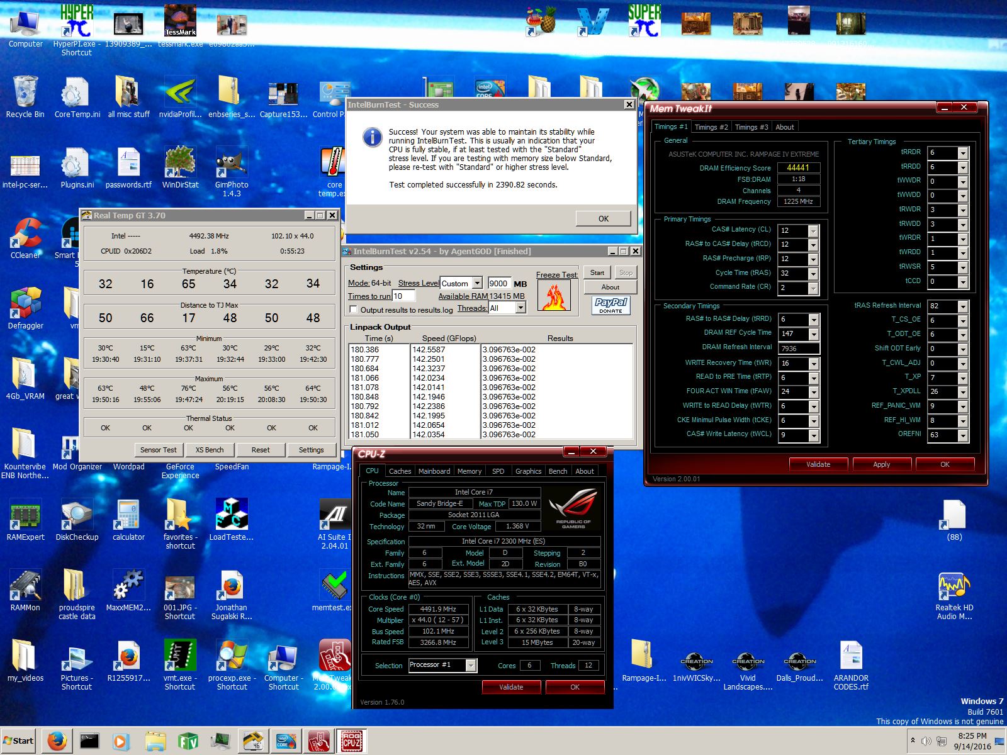
Task: Open the Caches tab in CPU-Z
Action: (x=400, y=471)
